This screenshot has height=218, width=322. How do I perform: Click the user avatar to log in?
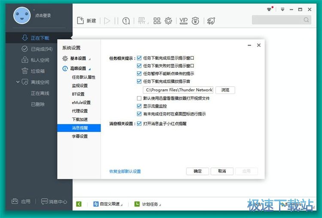[21, 15]
